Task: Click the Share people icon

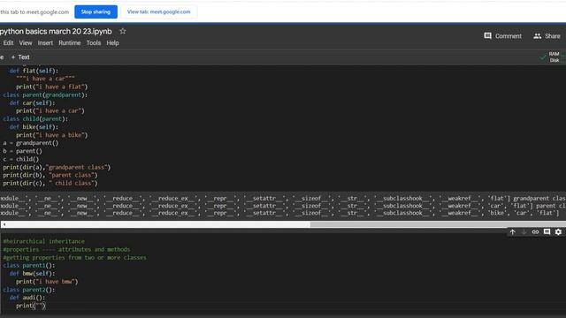Action: (537, 35)
